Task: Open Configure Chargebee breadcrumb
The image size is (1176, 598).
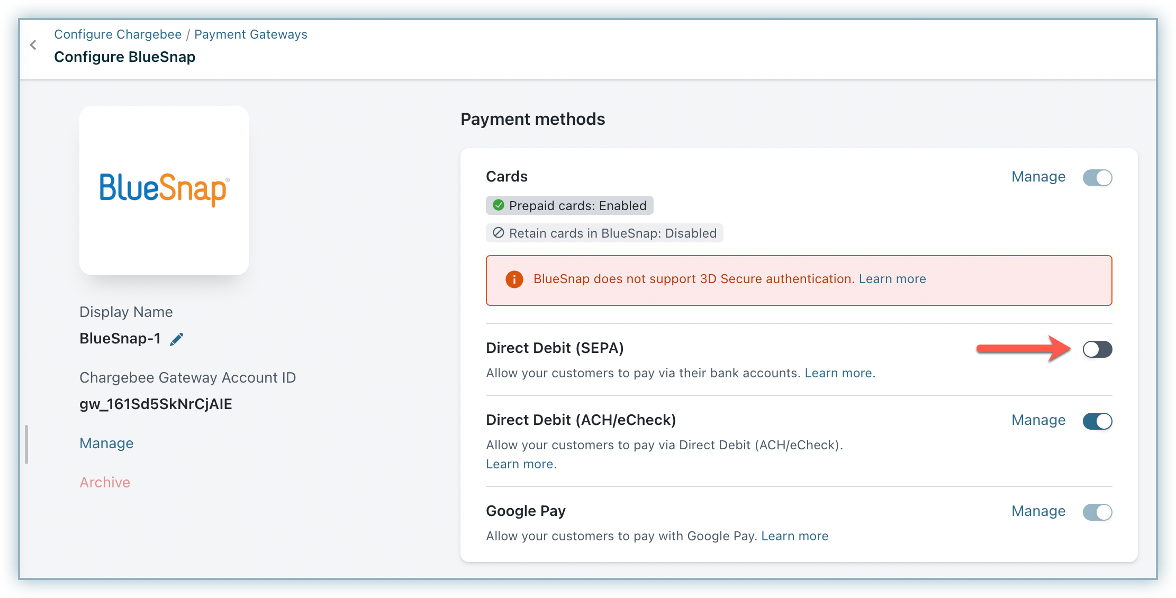Action: point(117,34)
